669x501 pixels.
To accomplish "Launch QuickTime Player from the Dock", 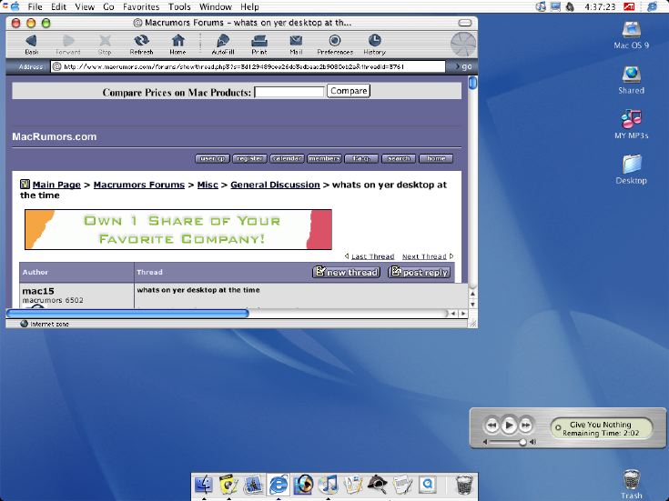I will (427, 486).
